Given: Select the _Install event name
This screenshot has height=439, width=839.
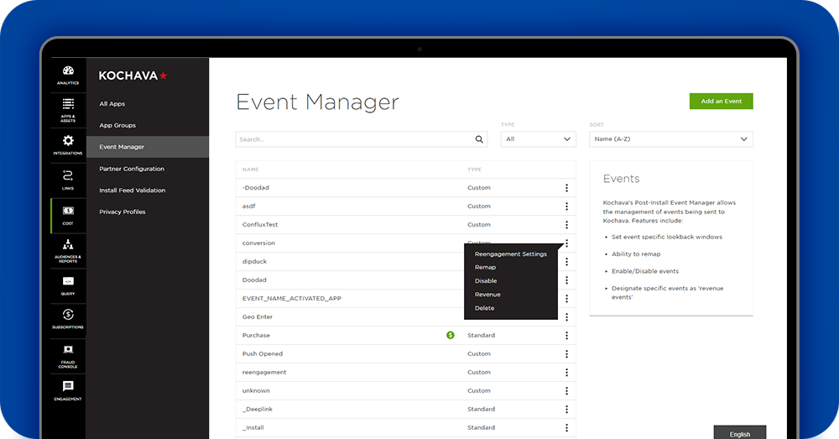Looking at the screenshot, I should tap(253, 428).
